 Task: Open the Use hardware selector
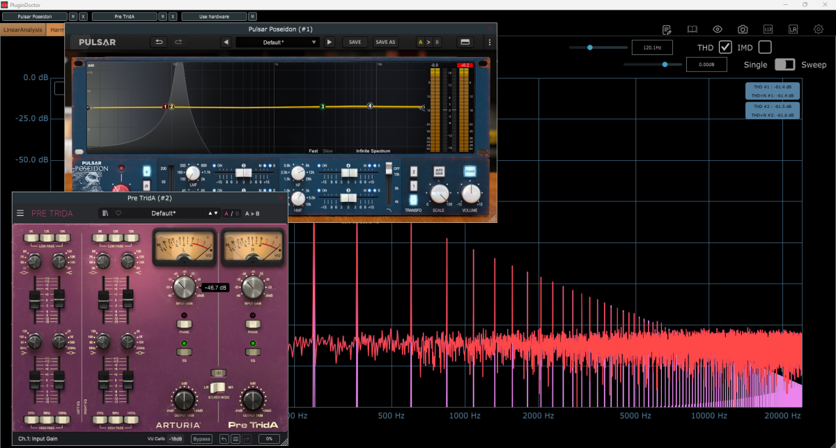(x=213, y=16)
